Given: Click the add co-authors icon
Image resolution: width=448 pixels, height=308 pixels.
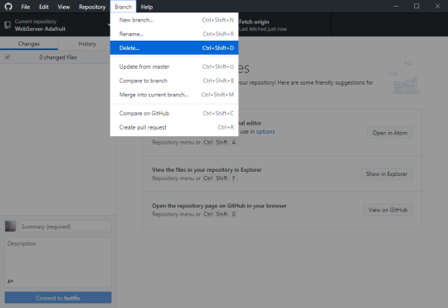Looking at the screenshot, I should click(x=10, y=281).
